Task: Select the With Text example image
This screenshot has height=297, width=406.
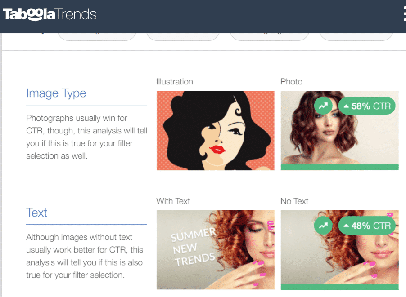Action: pos(216,250)
